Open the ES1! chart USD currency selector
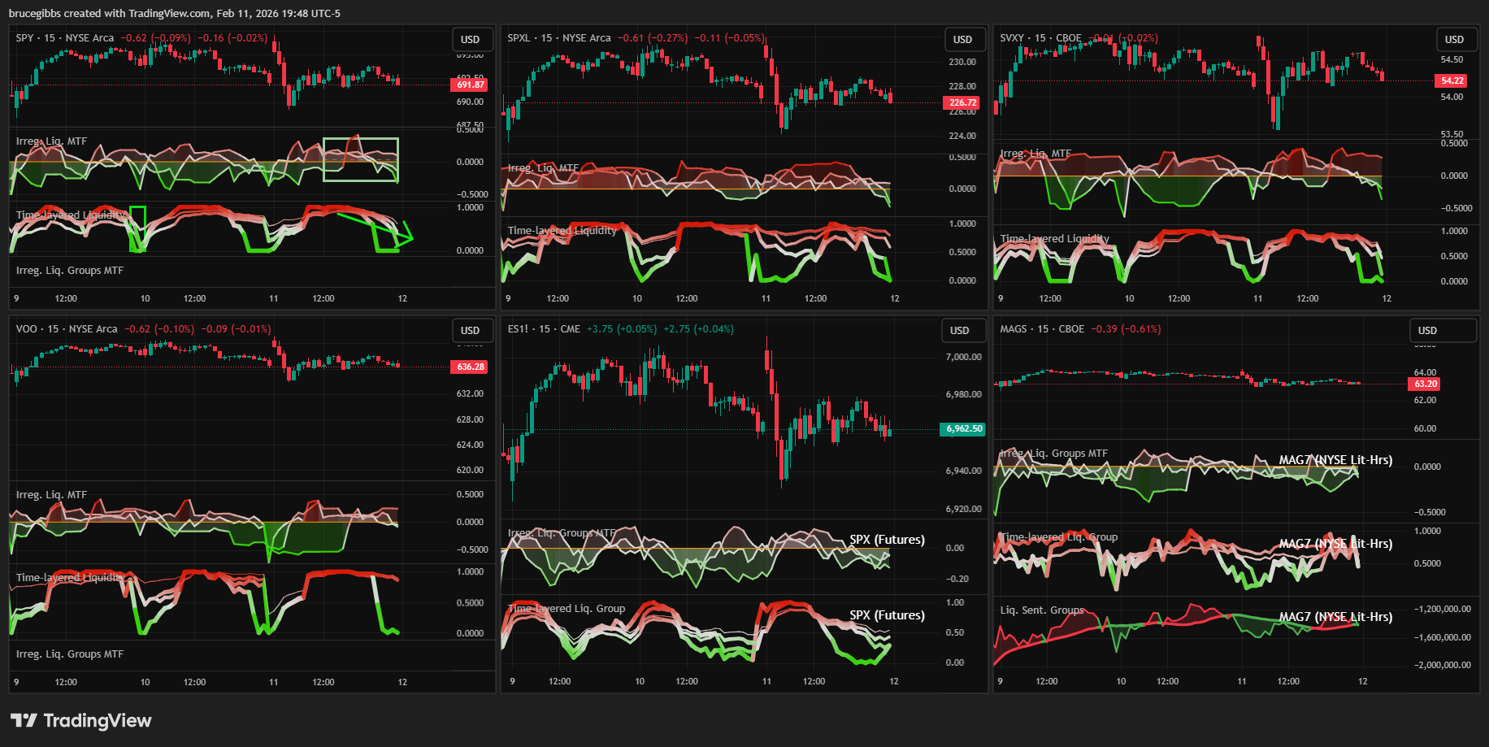Image resolution: width=1489 pixels, height=747 pixels. 960,330
